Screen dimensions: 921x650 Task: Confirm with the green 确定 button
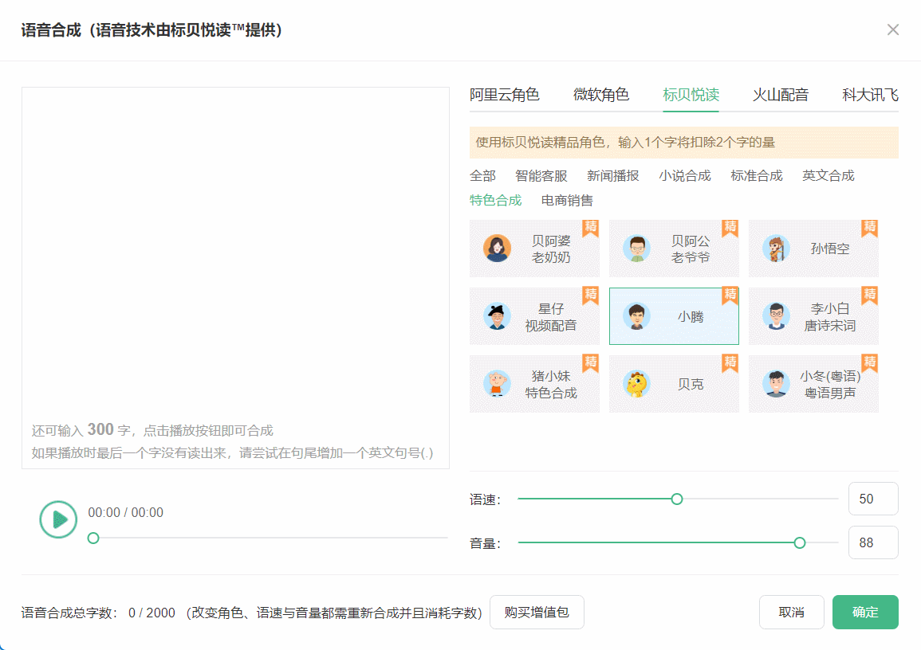click(x=865, y=613)
